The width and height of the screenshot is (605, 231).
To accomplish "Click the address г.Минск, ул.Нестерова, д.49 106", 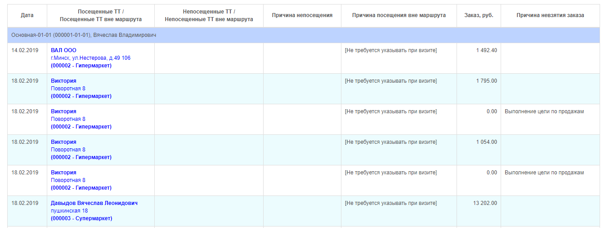I will pyautogui.click(x=90, y=58).
